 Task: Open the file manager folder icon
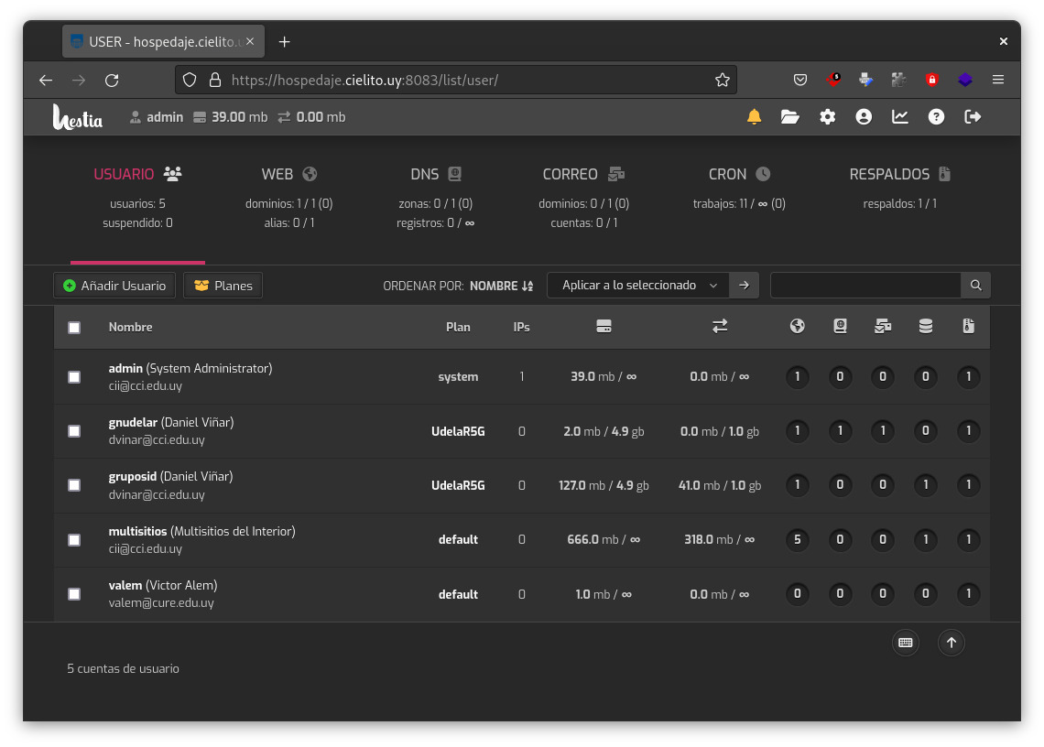click(x=789, y=117)
